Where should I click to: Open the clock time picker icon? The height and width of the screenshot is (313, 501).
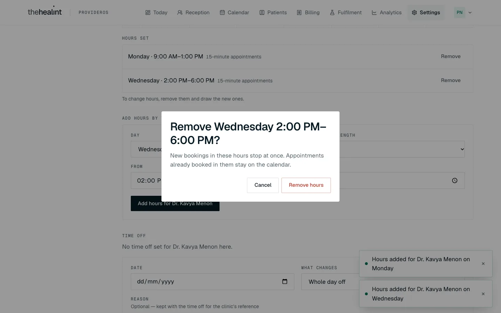click(x=455, y=180)
